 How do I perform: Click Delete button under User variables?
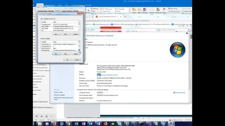(76, 34)
